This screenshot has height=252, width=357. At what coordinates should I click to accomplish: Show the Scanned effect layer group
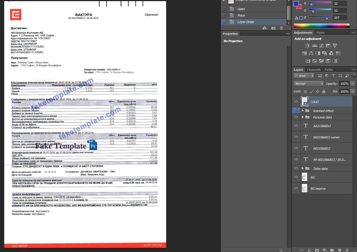[x=296, y=110]
